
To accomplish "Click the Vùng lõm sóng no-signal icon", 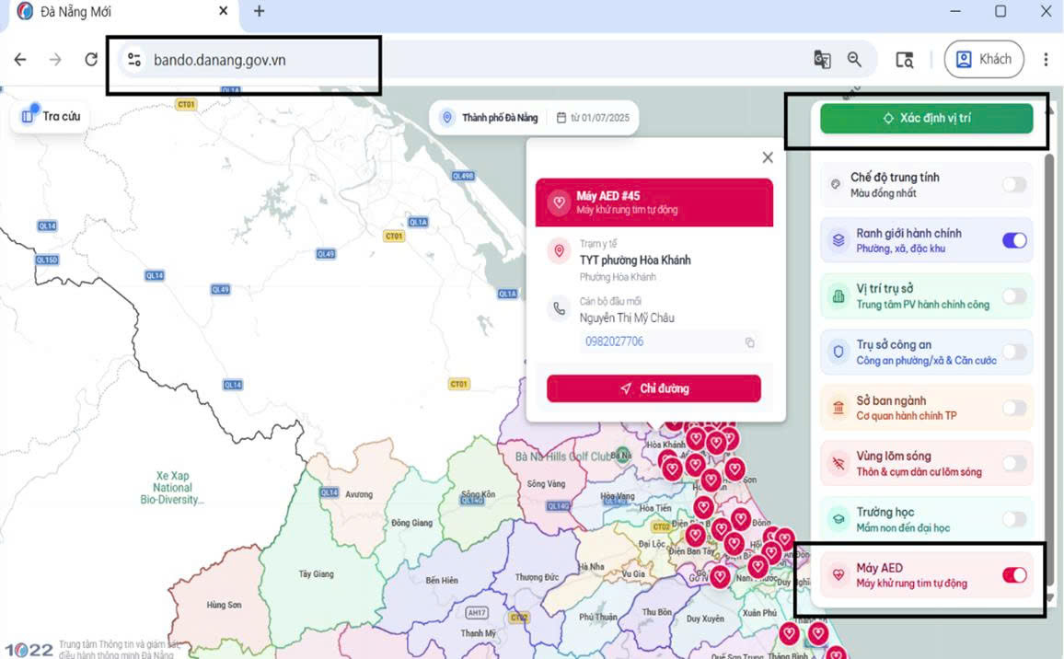I will point(838,464).
